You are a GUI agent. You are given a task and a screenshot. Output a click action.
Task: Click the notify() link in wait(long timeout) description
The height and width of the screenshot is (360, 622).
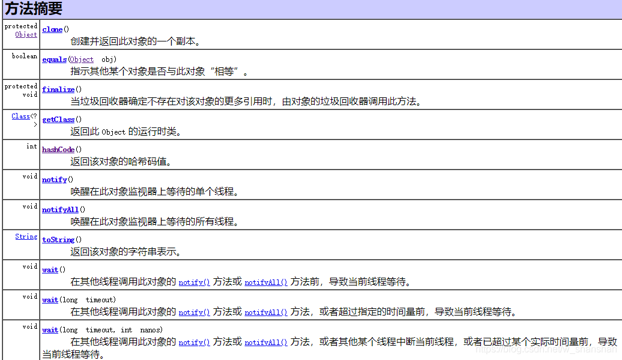click(194, 312)
